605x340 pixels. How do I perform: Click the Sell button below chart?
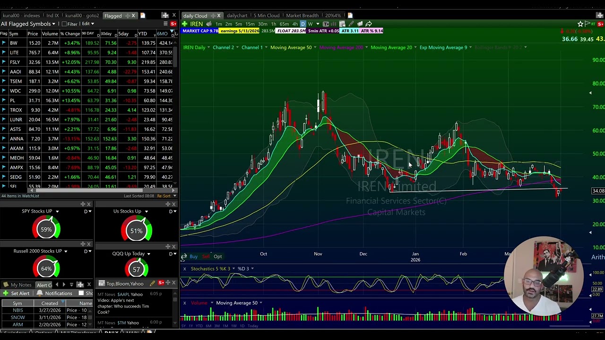(x=206, y=256)
